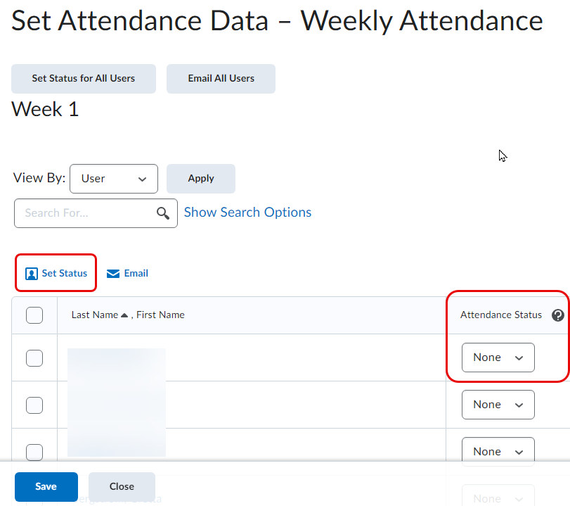The height and width of the screenshot is (506, 570).
Task: Check the first user row checkbox
Action: pos(34,358)
